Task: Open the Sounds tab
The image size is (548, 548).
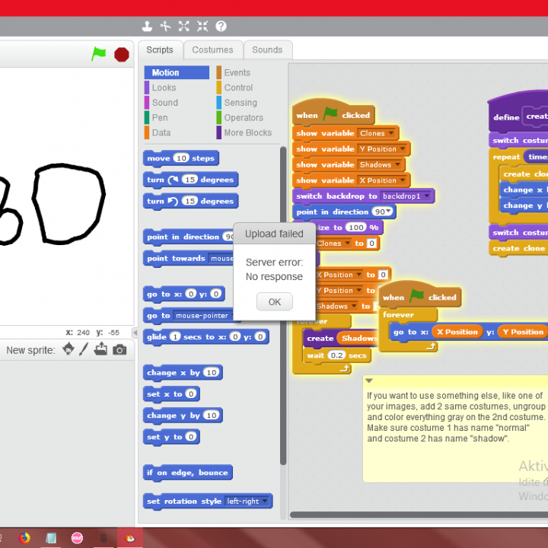Action: tap(267, 50)
